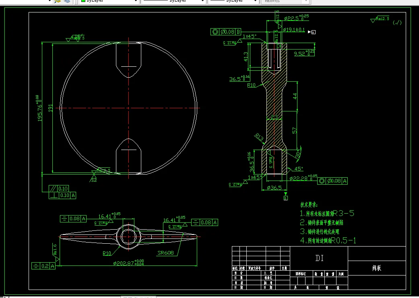This screenshot has width=419, height=298.
Task: Select note 4 ending in R0.5-1
Action: pyautogui.click(x=328, y=240)
